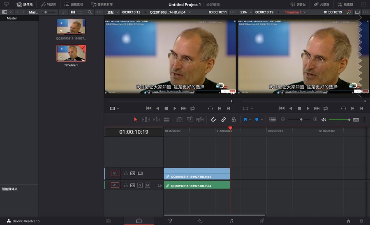Open Timeline View Options icon
The image size is (370, 225).
pyautogui.click(x=273, y=119)
